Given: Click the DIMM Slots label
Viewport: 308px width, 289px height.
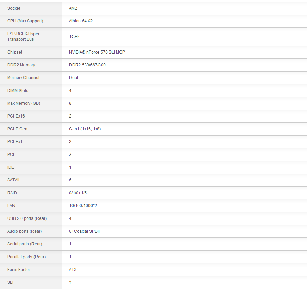Looking at the screenshot, I should click(x=18, y=91).
